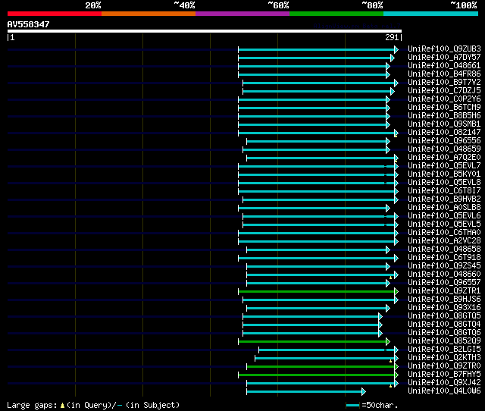Select UniRef100_B6TCM9 hit name
Viewport: 485px width, 411px height.
pos(444,108)
